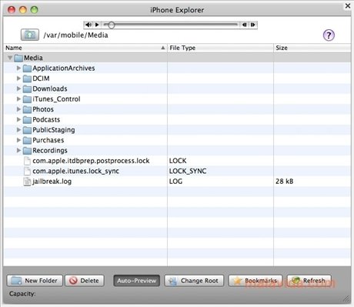Open the Bookmarks button
This screenshot has height=307, width=354.
[255, 281]
